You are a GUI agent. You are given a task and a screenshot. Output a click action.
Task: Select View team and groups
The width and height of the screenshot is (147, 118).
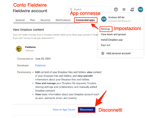pos(113,34)
